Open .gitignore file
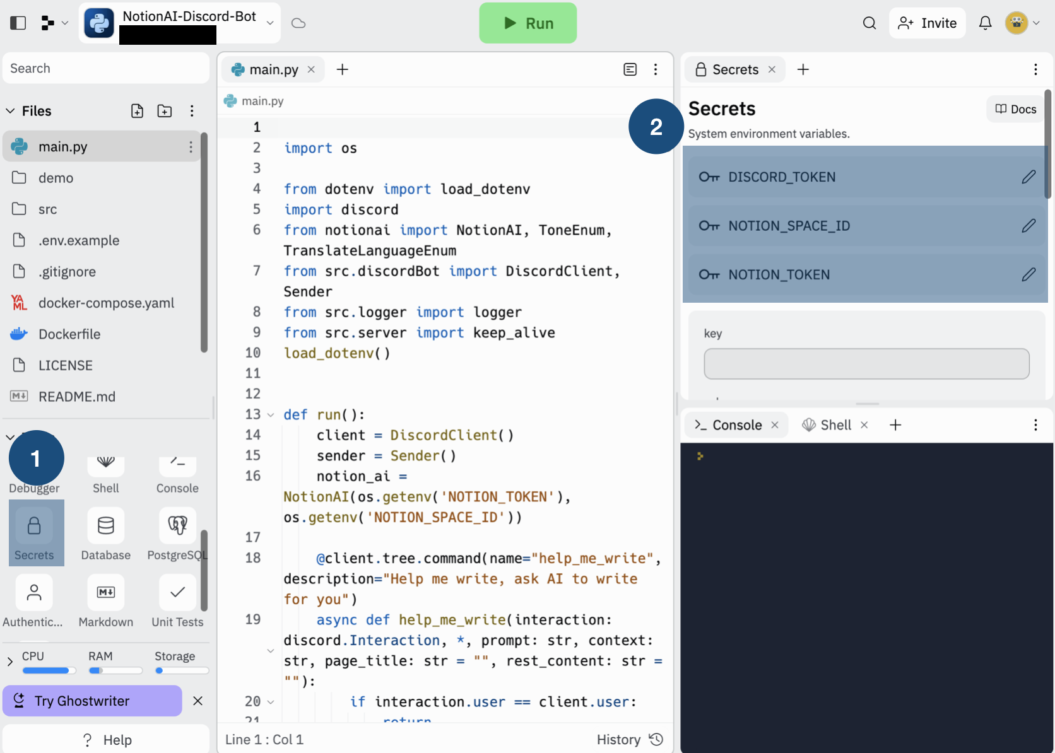1055x753 pixels. (x=102, y=272)
